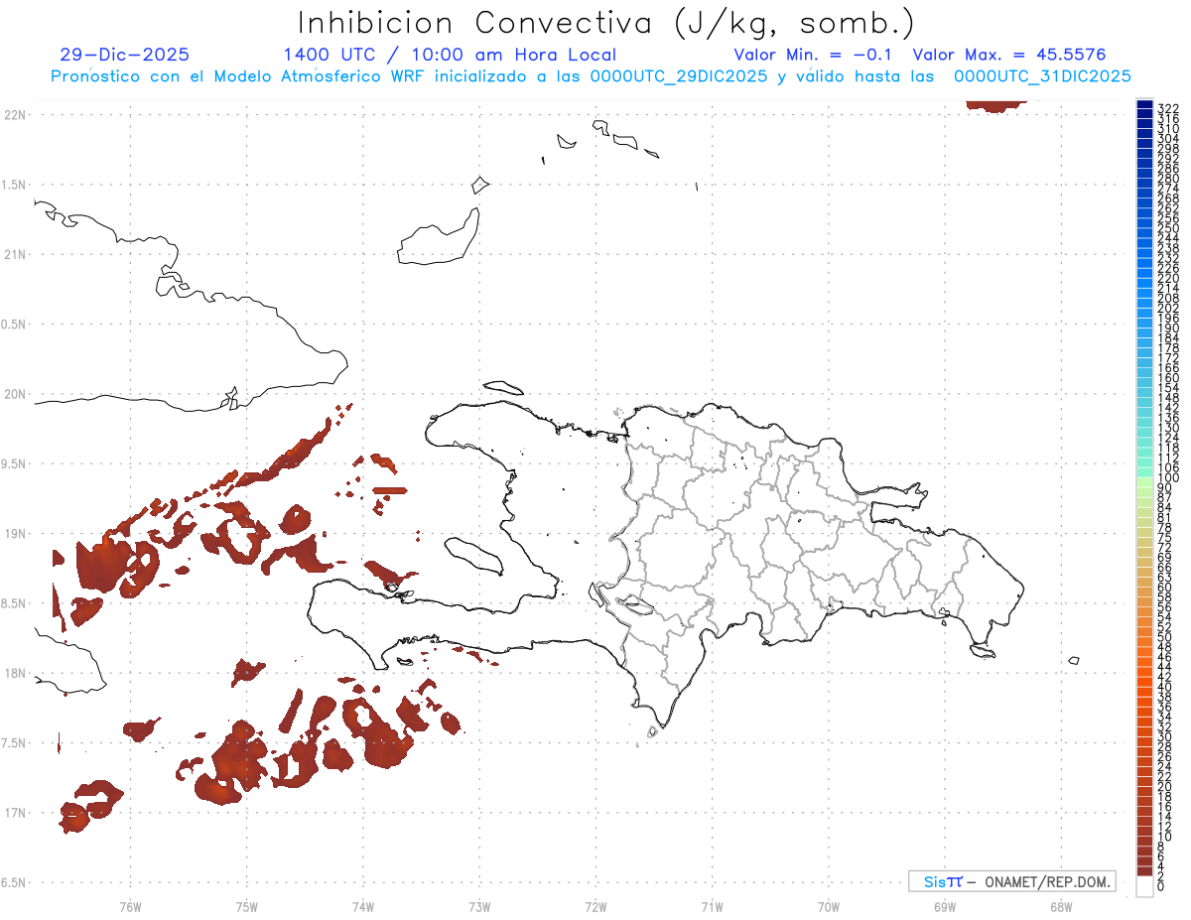Click the white swatch labeled 0 on the colorbar

coord(1145,887)
